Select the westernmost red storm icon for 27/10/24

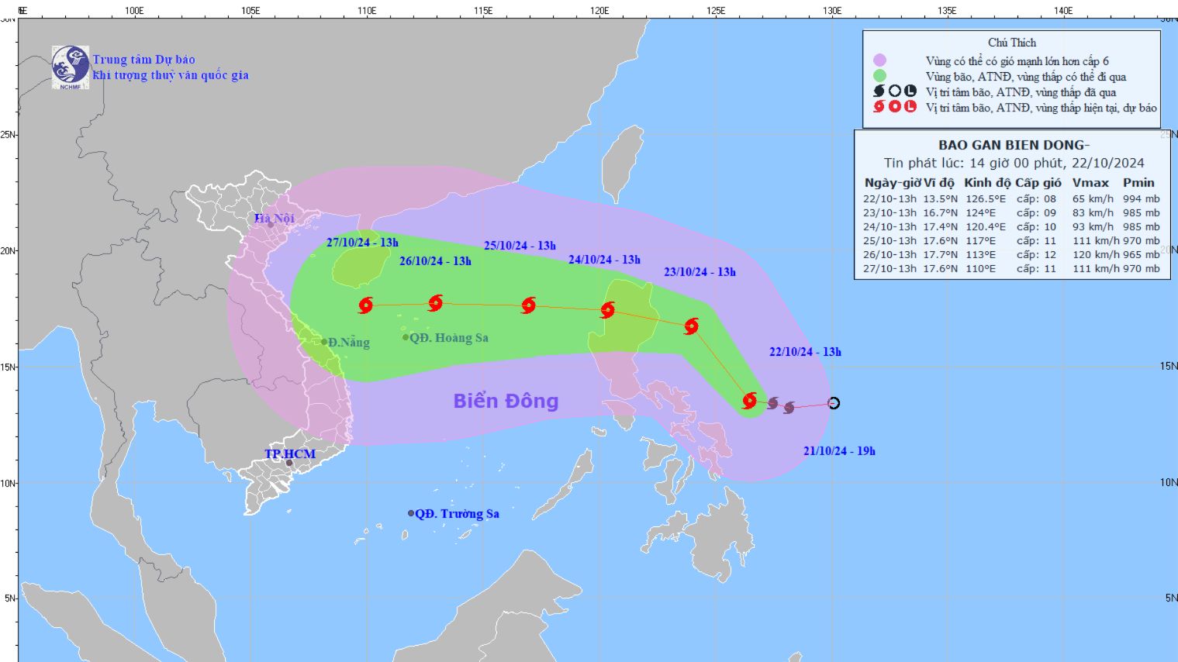(366, 305)
